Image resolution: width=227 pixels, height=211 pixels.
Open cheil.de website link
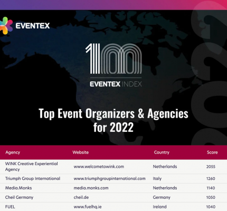(81, 197)
